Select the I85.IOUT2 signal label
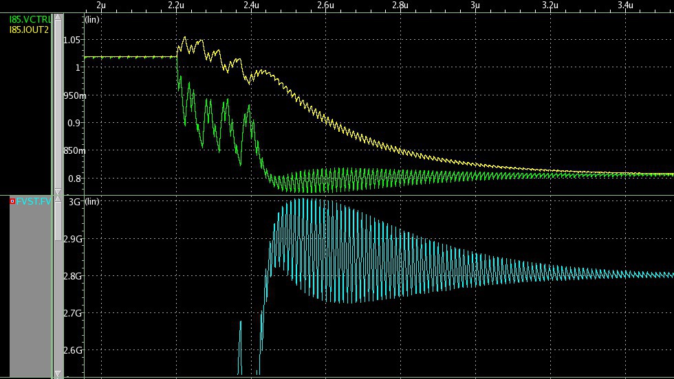 tap(29, 30)
